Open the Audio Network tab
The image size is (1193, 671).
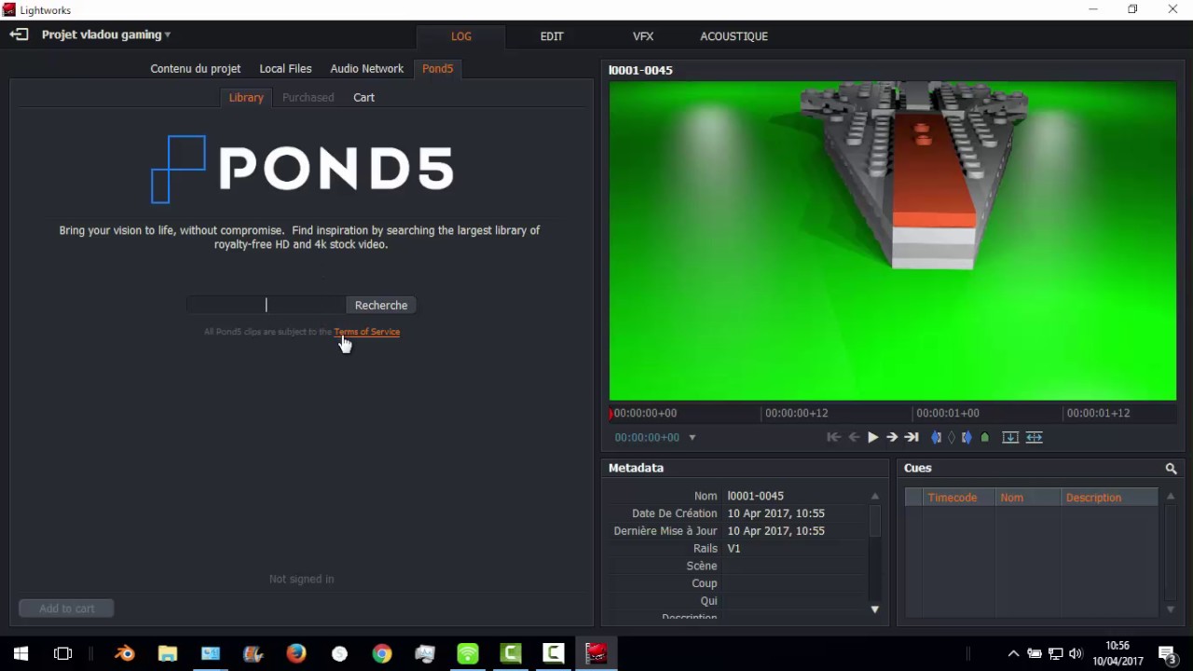tap(367, 69)
